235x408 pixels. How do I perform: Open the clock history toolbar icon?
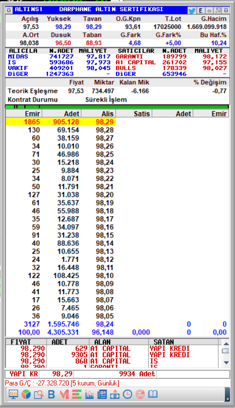click(127, 395)
